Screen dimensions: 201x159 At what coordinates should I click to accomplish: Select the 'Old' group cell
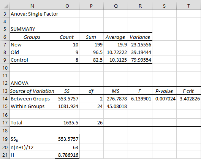pos(32,52)
